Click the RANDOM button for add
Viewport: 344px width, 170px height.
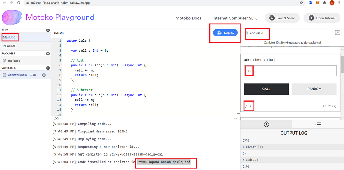(x=314, y=89)
